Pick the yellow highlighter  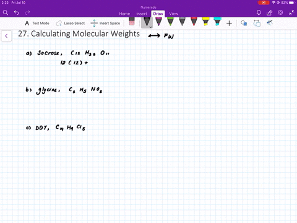pos(205,22)
